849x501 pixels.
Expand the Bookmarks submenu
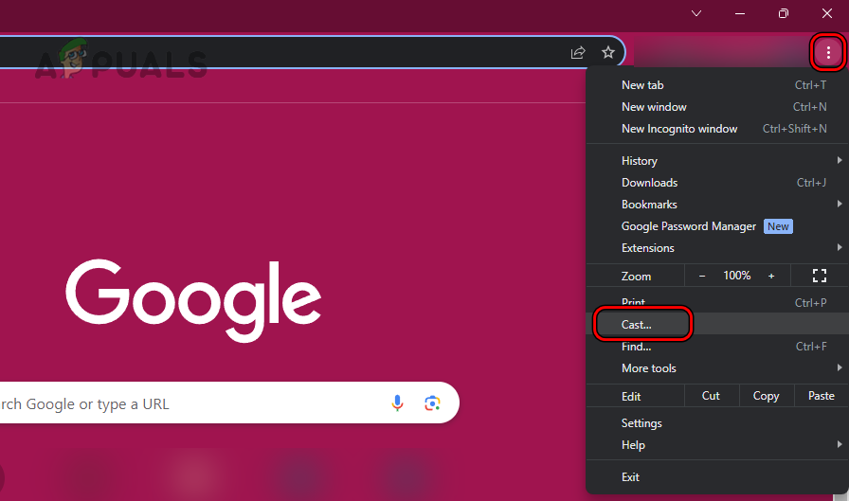coord(717,205)
